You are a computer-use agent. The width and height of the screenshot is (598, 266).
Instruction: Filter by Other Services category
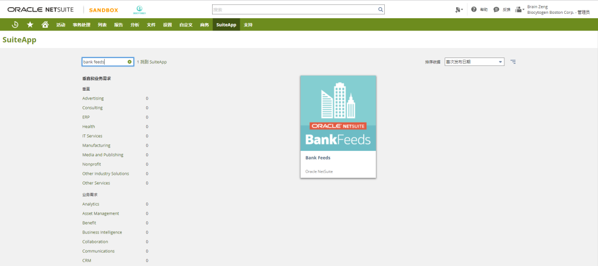click(x=96, y=183)
